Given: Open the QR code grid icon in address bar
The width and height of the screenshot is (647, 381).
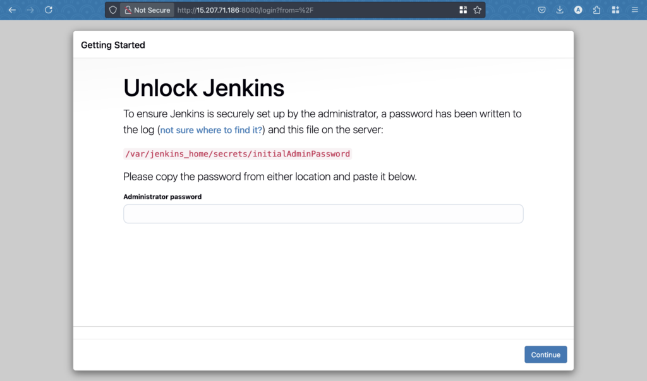Looking at the screenshot, I should [x=463, y=10].
